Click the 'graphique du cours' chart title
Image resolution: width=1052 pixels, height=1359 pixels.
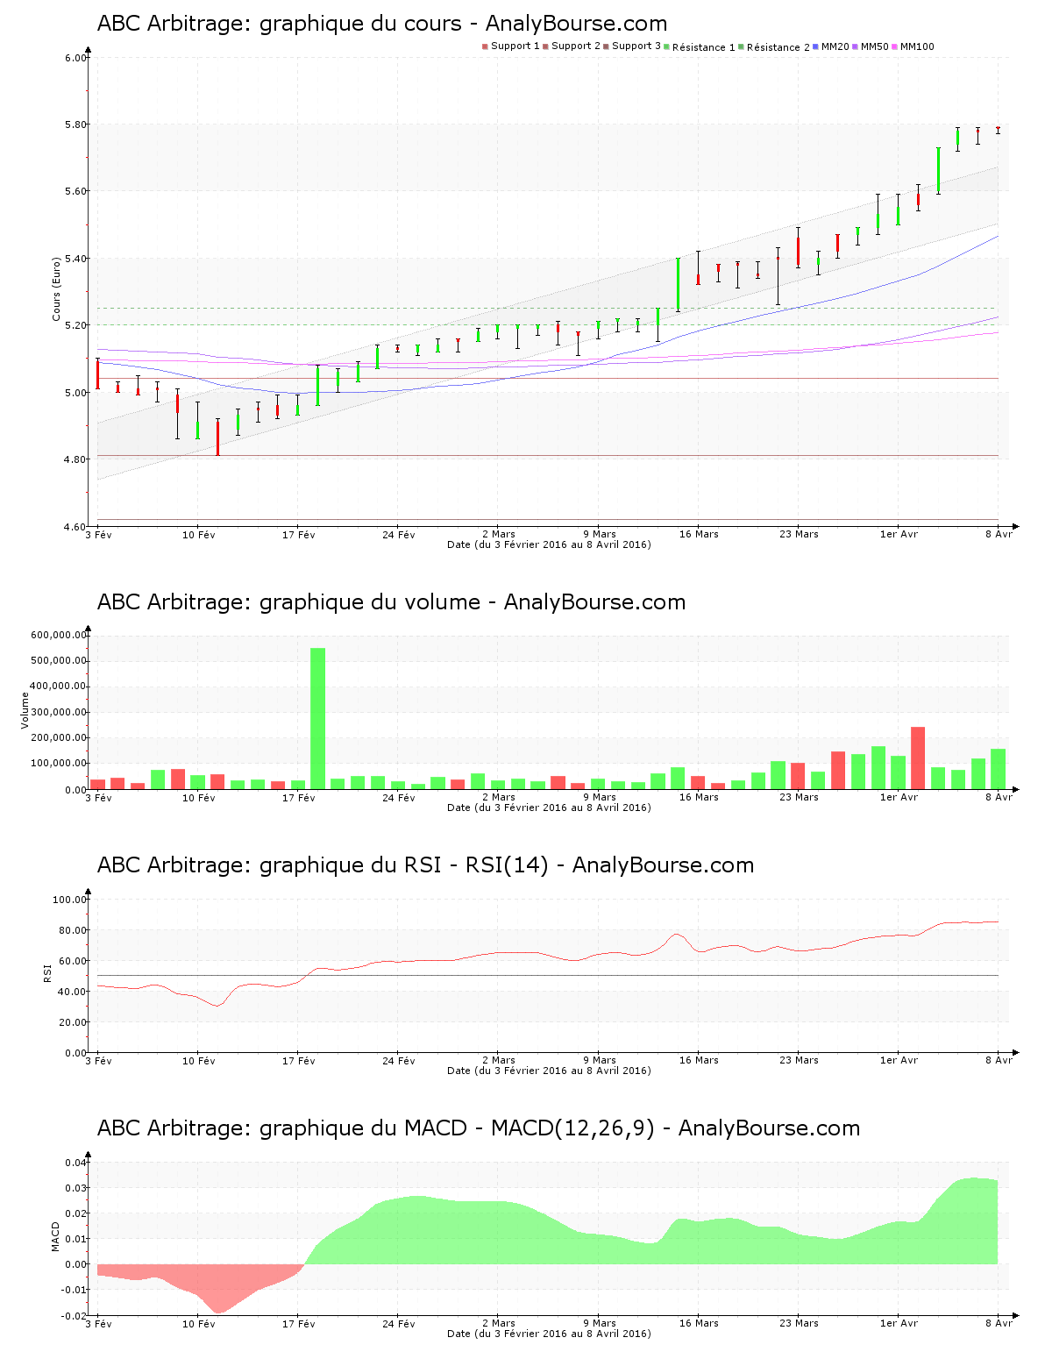[382, 24]
